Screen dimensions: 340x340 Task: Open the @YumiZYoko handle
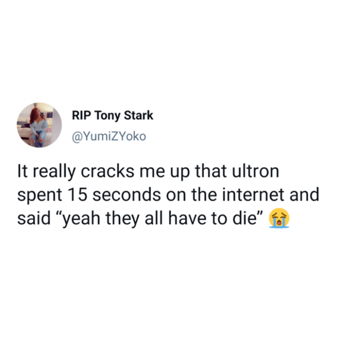point(109,137)
